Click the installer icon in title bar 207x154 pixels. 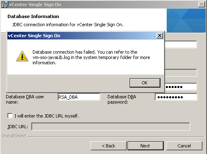click(x=5, y=5)
